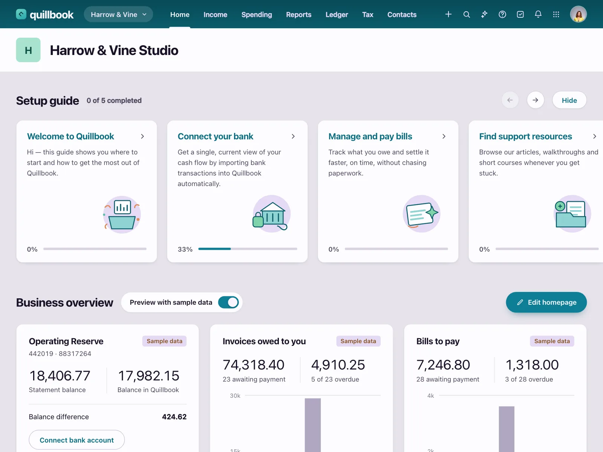Open the Income menu

coord(215,15)
